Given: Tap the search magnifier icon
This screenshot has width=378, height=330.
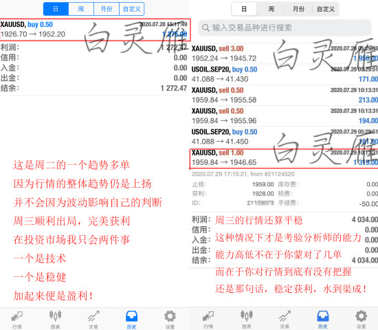Looking at the screenshot, I should (205, 27).
